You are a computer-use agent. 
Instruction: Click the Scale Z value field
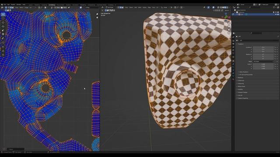click(263, 68)
